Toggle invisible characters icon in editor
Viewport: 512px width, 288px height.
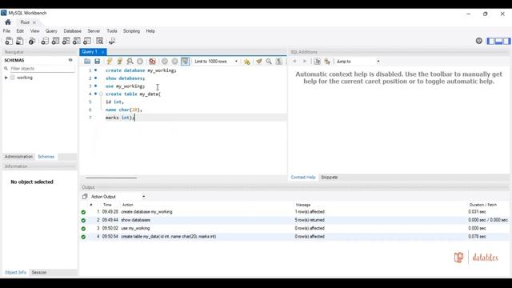[x=279, y=62]
